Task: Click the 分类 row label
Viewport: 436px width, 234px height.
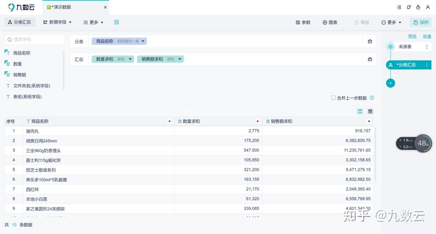Action: click(79, 41)
